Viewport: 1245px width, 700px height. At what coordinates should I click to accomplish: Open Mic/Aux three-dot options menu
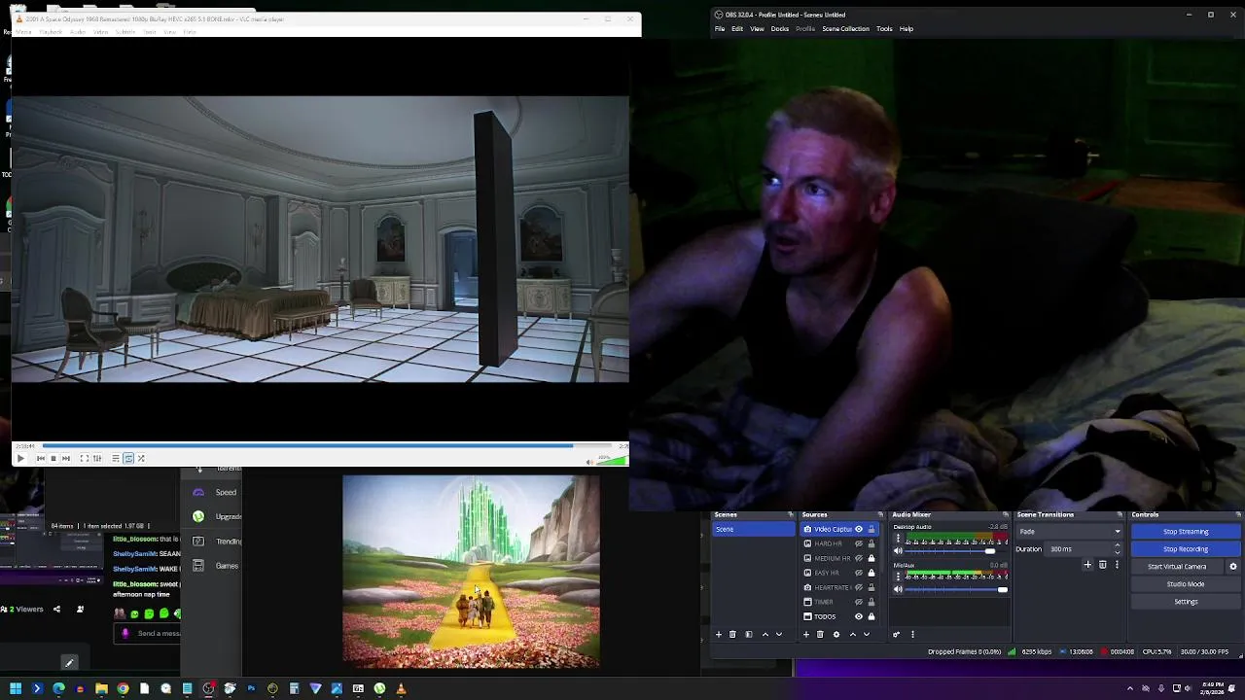(x=898, y=577)
